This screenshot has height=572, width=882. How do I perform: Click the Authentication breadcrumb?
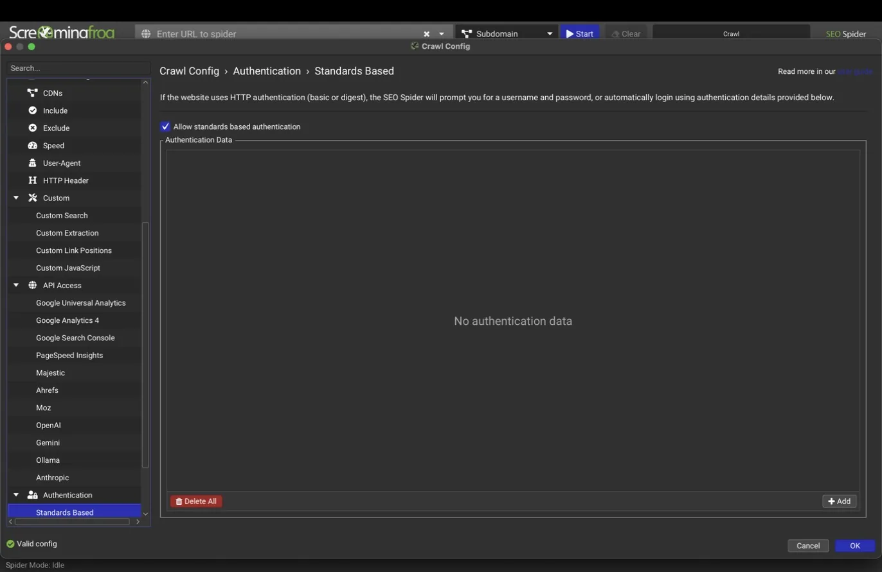click(x=267, y=71)
